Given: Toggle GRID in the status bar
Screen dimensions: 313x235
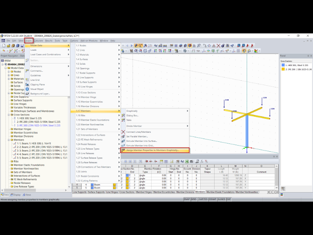Looking at the screenshot, I should (x=194, y=199).
